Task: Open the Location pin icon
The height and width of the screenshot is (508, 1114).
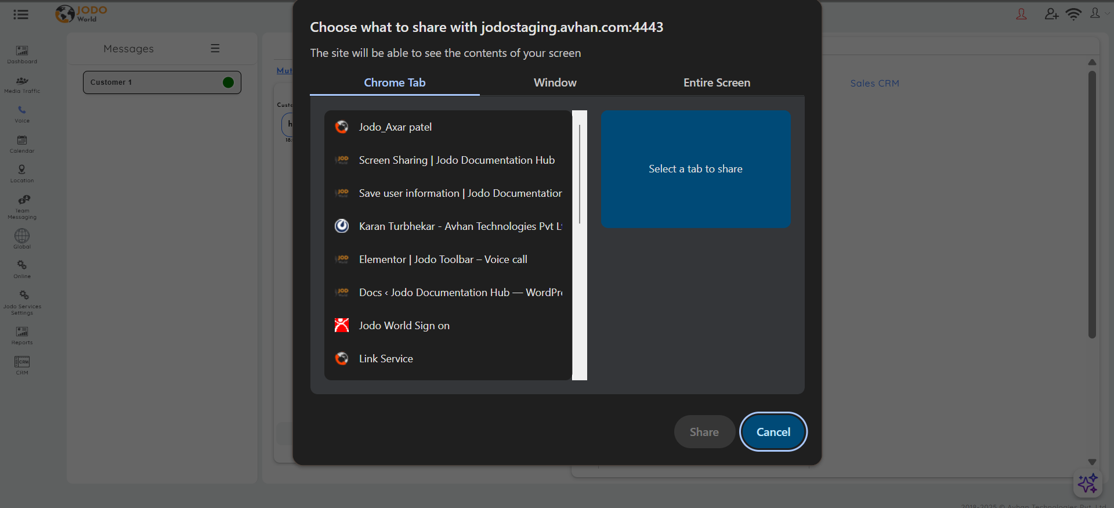Action: coord(21,170)
